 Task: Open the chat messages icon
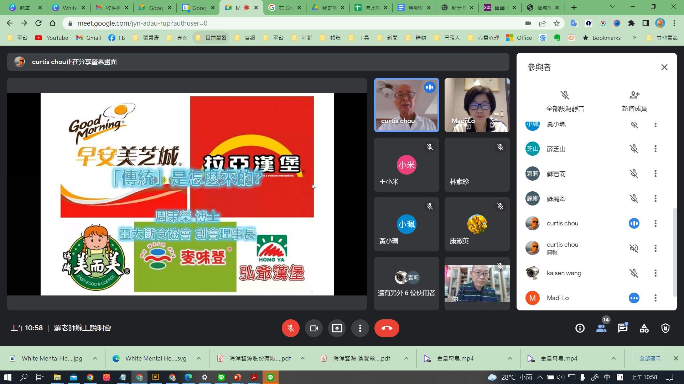623,328
